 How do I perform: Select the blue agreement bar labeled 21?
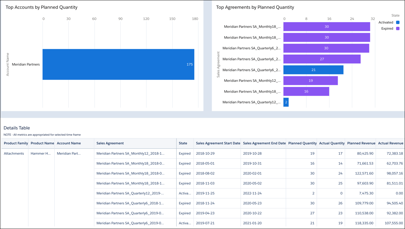pyautogui.click(x=313, y=70)
